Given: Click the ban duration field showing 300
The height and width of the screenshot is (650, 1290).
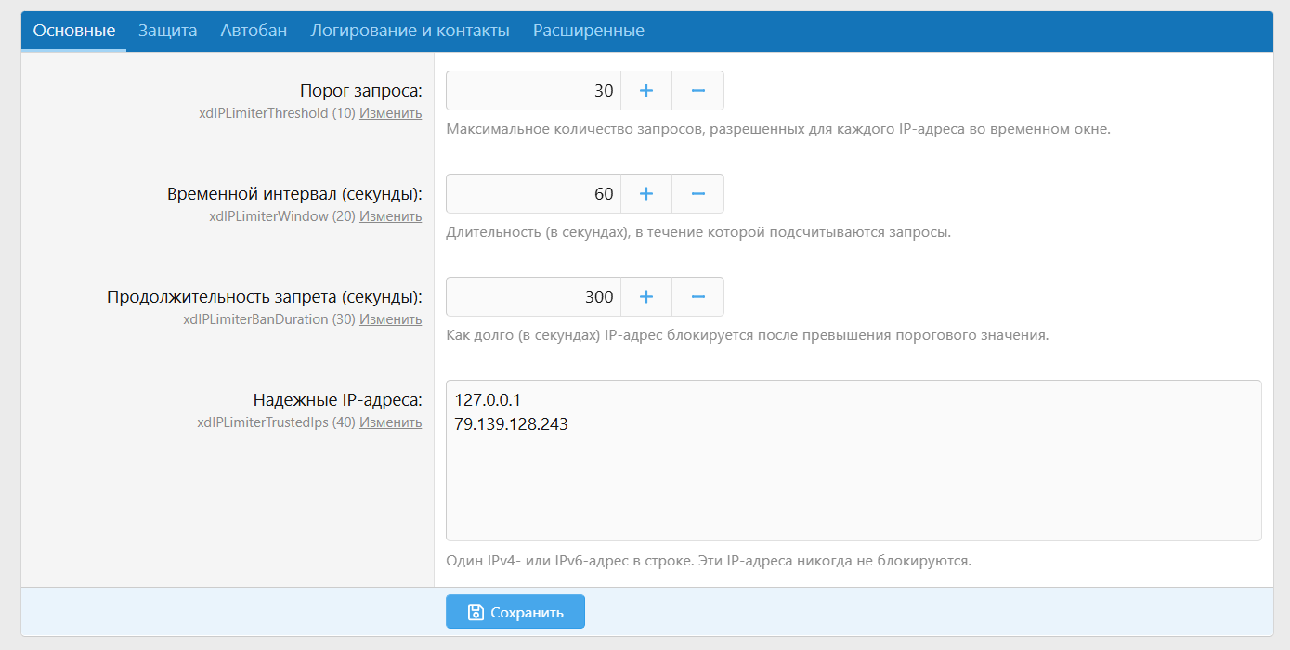Looking at the screenshot, I should pos(533,297).
